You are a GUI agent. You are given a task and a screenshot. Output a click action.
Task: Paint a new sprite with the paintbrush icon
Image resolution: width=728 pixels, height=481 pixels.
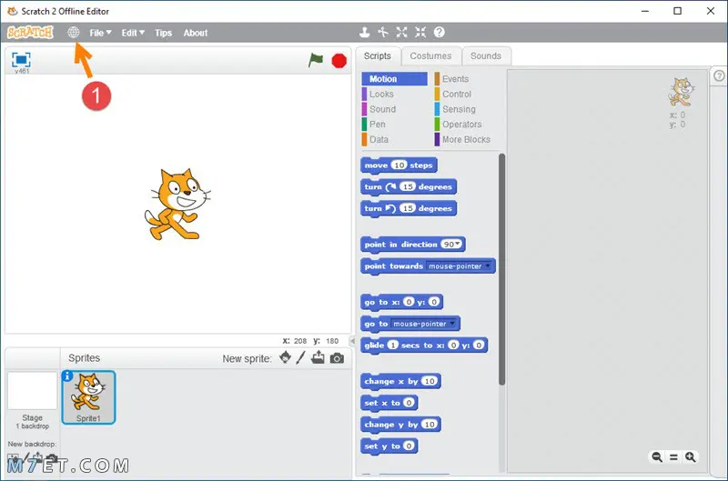[x=301, y=357]
